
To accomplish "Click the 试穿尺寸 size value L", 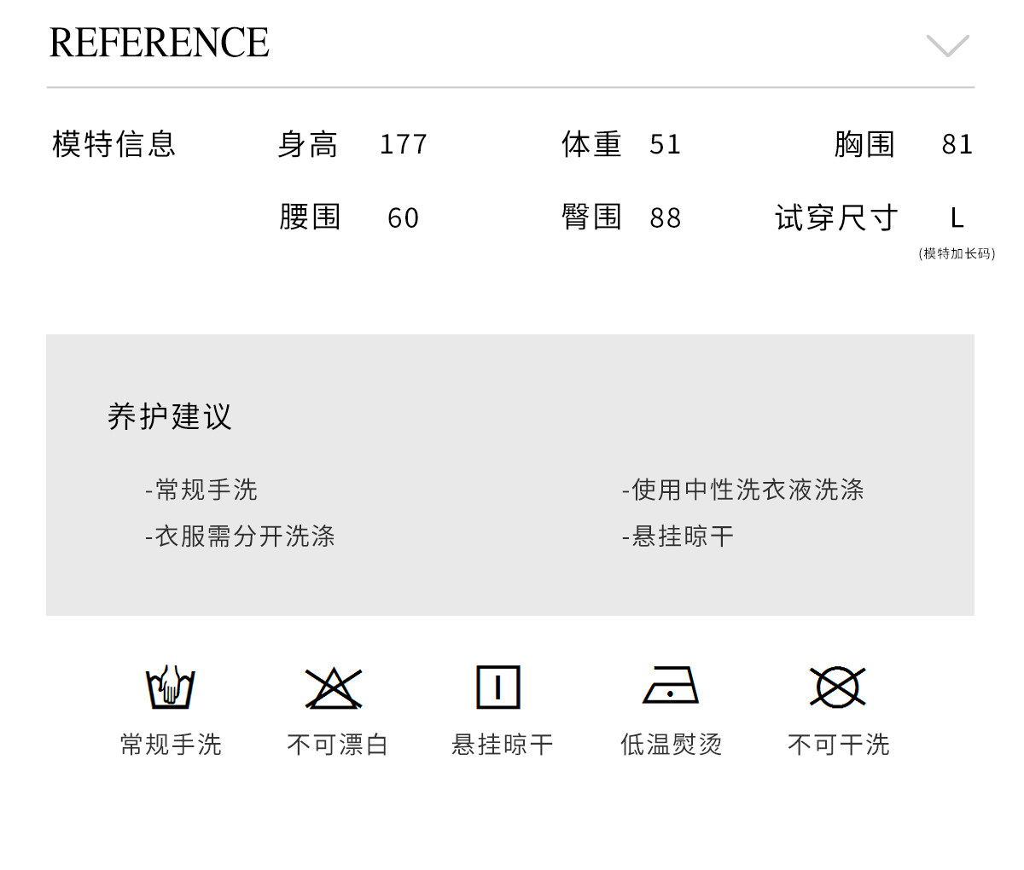I will (x=957, y=218).
